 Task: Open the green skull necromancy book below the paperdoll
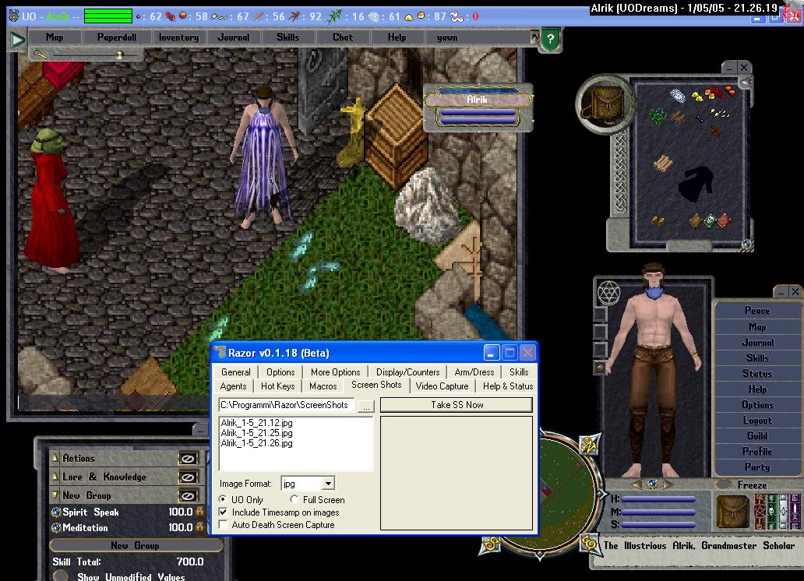point(770,512)
